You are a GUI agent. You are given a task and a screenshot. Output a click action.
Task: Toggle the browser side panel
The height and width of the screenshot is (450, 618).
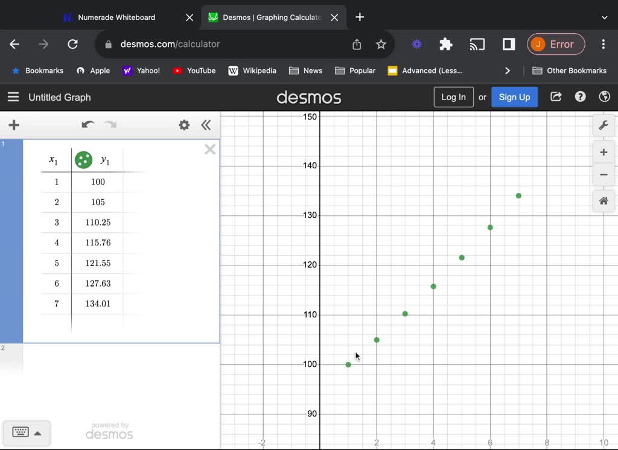[x=509, y=44]
